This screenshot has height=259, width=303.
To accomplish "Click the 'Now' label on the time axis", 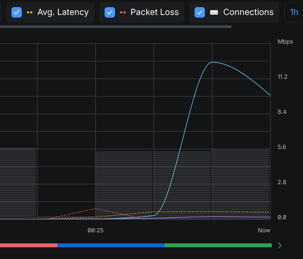I will tap(264, 230).
